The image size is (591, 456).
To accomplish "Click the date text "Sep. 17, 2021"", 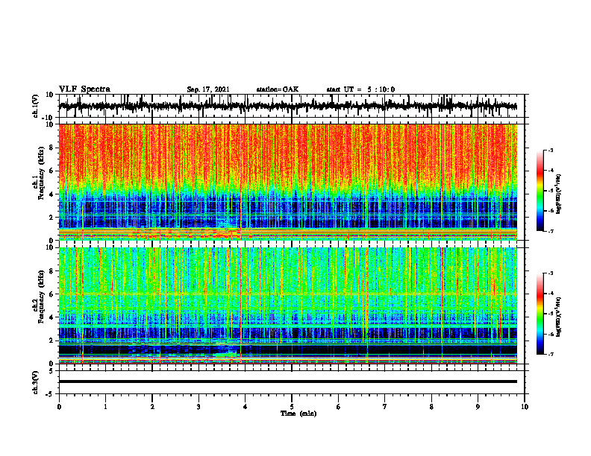I will click(208, 89).
